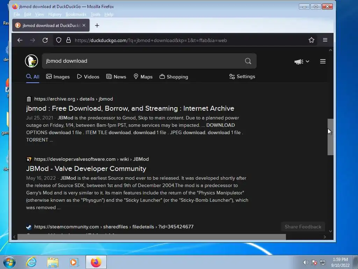
Task: Open the History menu
Action: click(55, 14)
